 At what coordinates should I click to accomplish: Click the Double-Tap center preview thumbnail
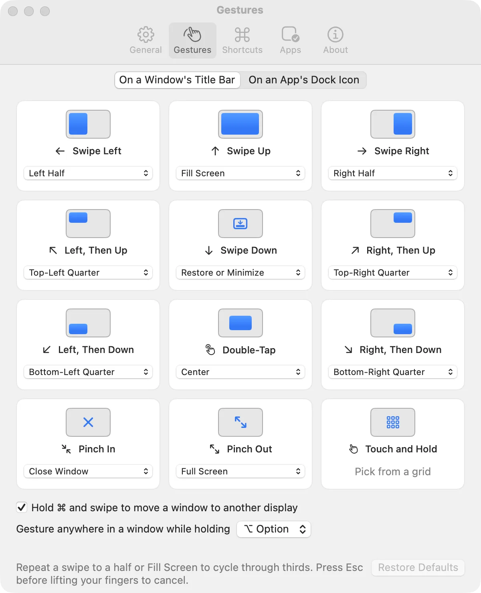(x=240, y=323)
